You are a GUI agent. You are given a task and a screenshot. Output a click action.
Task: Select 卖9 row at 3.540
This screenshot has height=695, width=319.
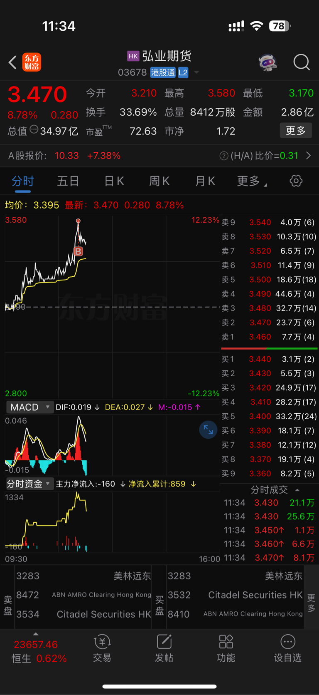tap(269, 222)
